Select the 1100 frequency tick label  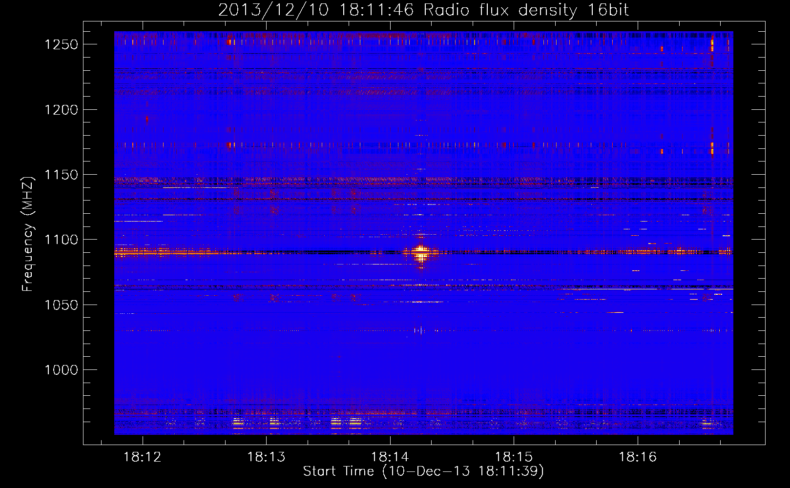62,240
